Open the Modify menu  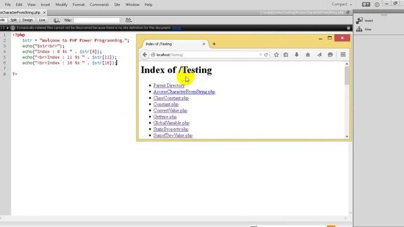coord(61,4)
